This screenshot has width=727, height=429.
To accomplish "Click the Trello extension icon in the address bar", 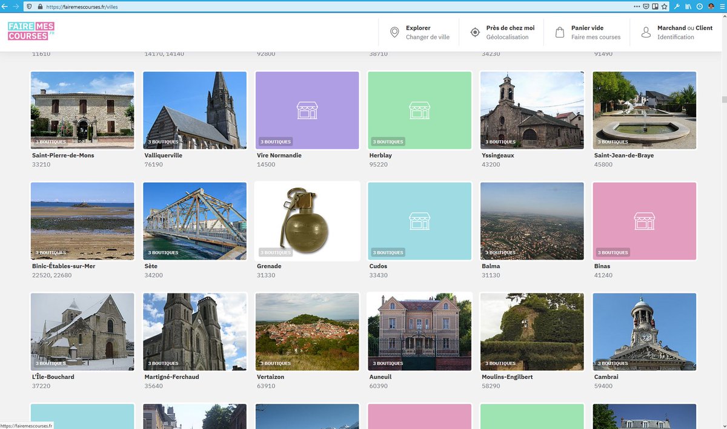I will [x=655, y=6].
